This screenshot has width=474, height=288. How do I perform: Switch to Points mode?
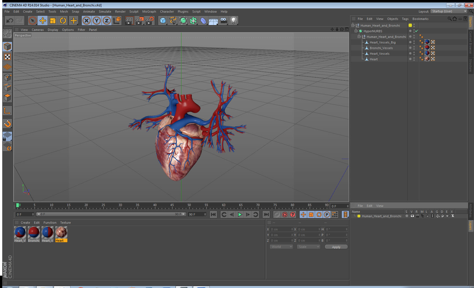point(7,77)
